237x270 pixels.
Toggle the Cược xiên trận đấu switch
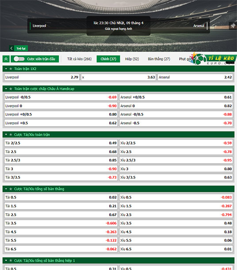[19, 59]
